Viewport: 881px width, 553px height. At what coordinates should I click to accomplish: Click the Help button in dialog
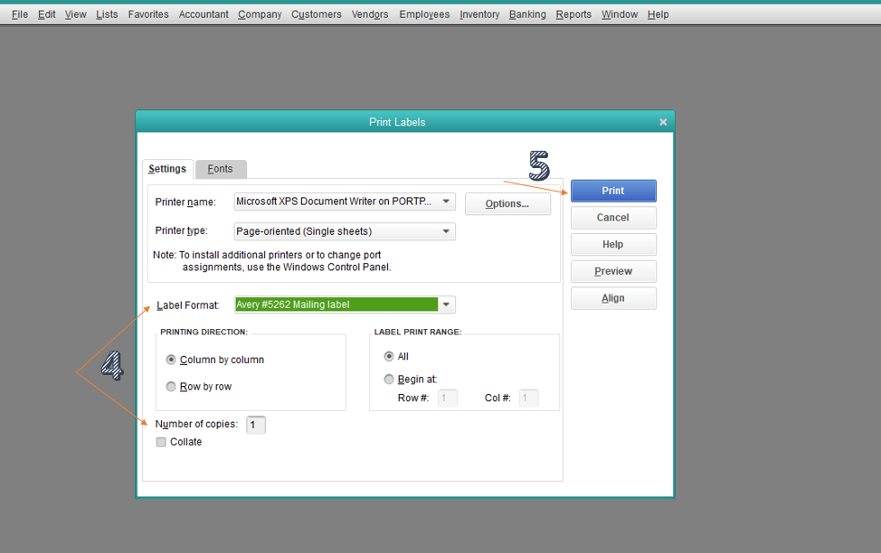(x=613, y=245)
